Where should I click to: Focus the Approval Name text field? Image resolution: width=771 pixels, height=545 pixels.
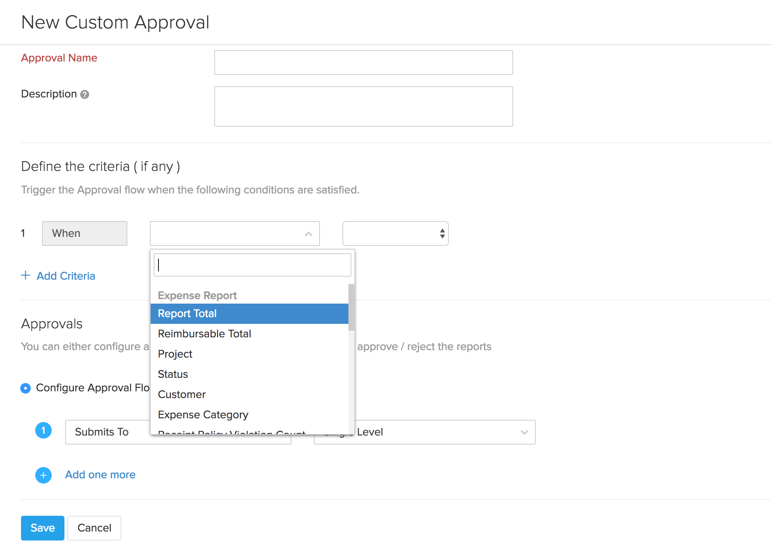point(363,63)
